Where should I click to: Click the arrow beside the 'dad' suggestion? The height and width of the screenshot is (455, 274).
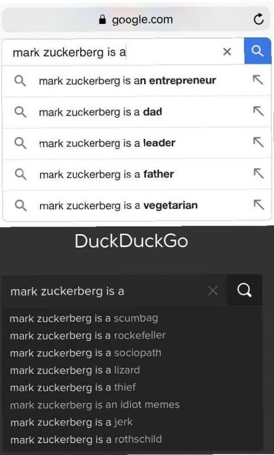coord(258,112)
